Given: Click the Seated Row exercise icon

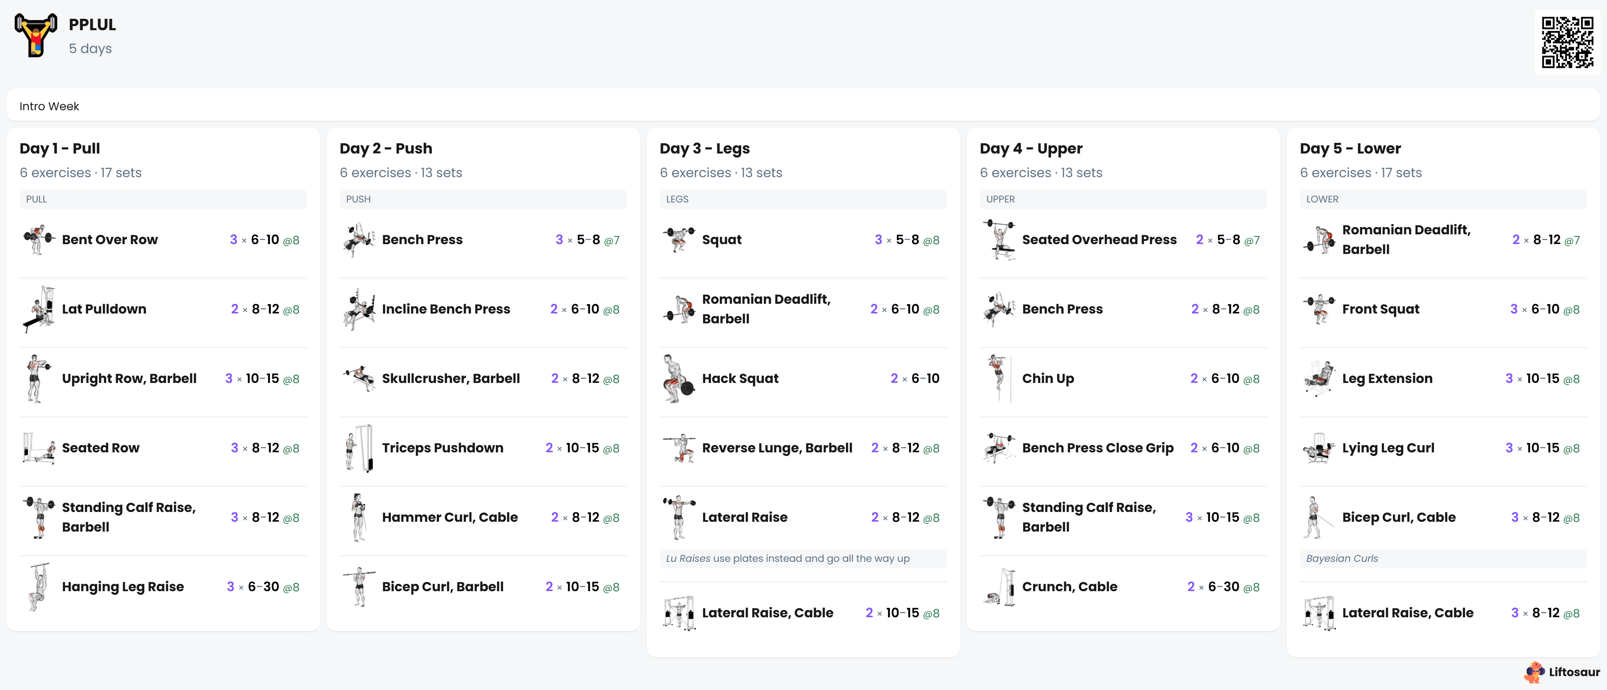Looking at the screenshot, I should 39,448.
